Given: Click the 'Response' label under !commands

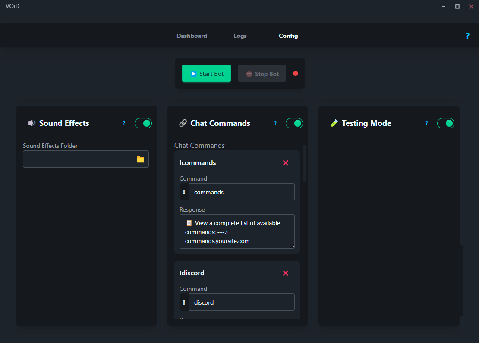Looking at the screenshot, I should pyautogui.click(x=192, y=210).
